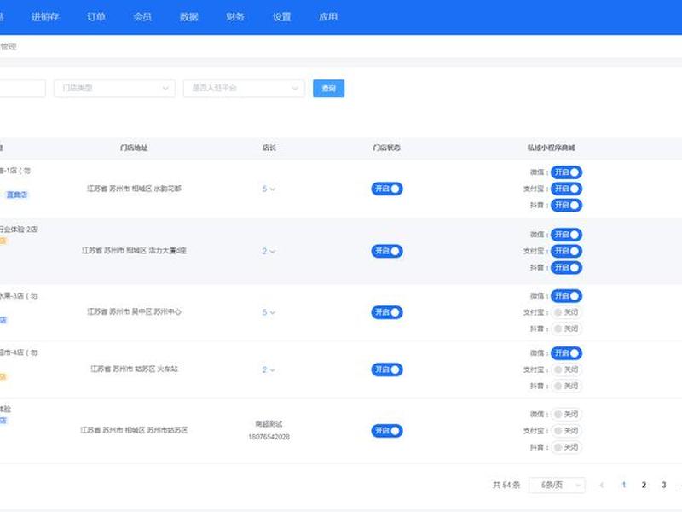Toggle the 支付宝 switch for the 水韵花都 store

click(x=566, y=189)
